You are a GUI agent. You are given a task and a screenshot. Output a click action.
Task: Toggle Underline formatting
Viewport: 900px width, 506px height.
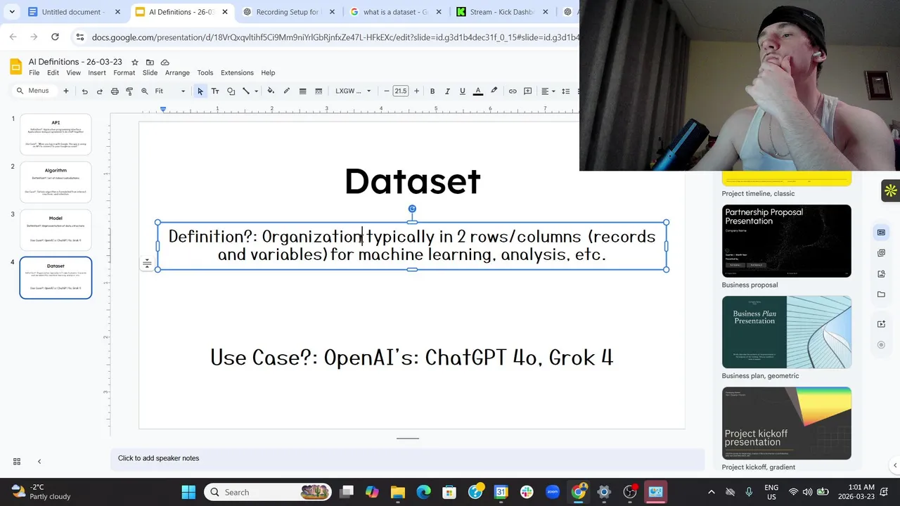click(462, 91)
